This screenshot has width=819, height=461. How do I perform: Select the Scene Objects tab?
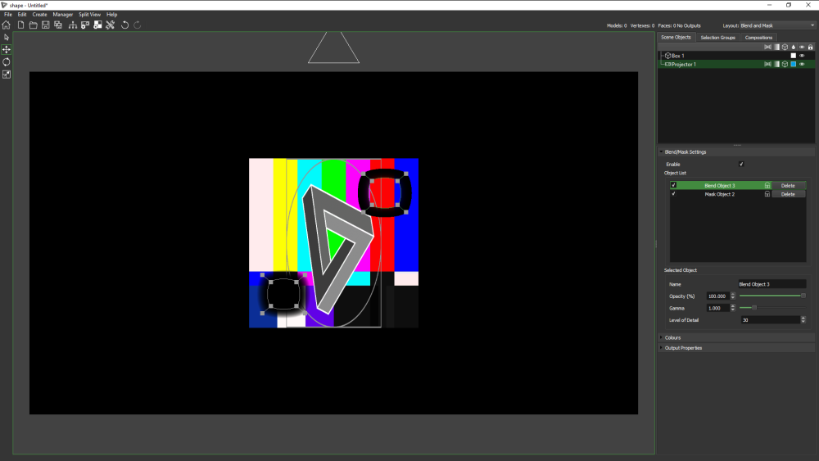pos(676,37)
